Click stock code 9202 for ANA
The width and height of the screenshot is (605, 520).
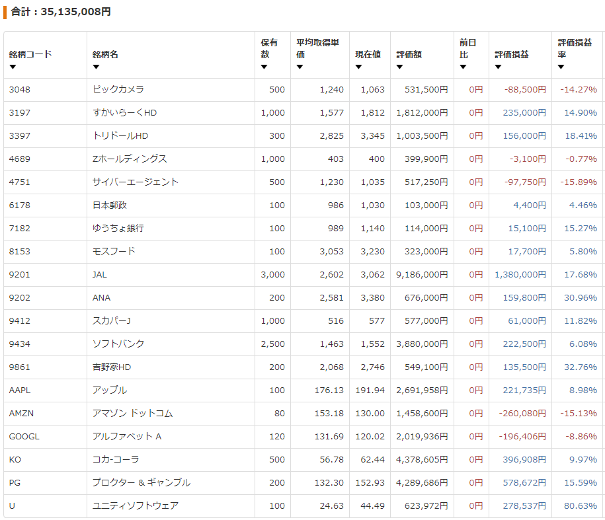(20, 298)
